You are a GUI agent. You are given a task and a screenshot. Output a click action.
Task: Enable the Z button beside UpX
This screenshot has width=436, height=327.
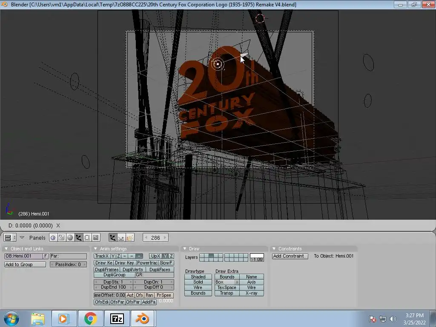coord(171,256)
